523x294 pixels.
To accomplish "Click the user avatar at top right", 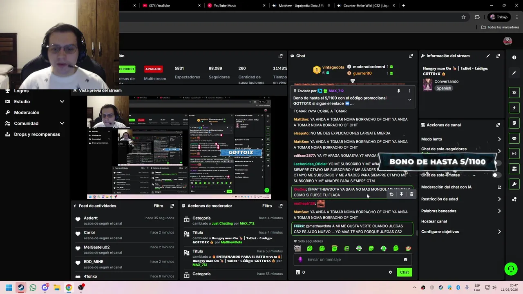I will click(x=508, y=41).
